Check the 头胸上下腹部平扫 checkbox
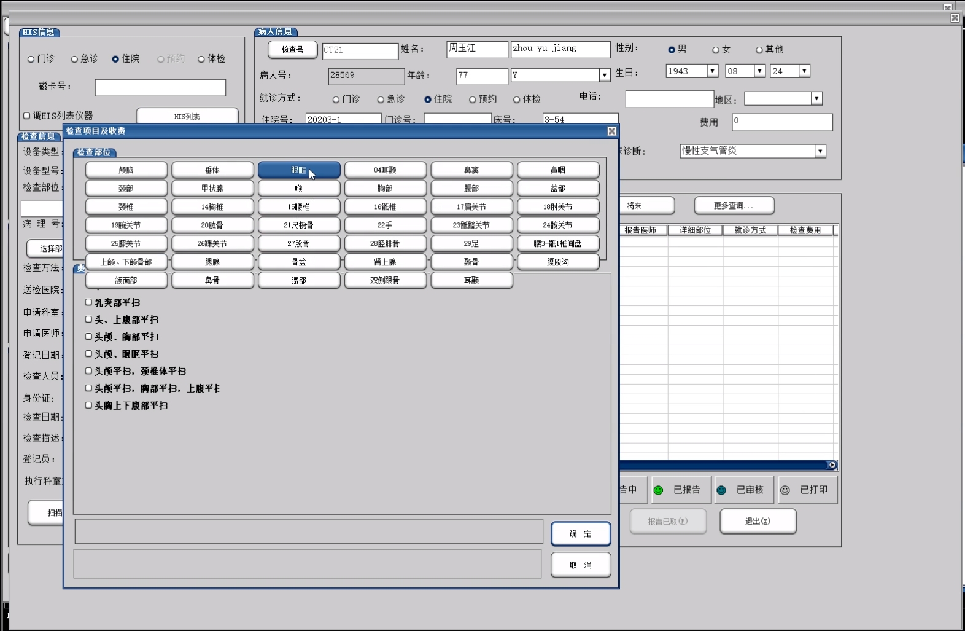The width and height of the screenshot is (965, 631). point(88,406)
